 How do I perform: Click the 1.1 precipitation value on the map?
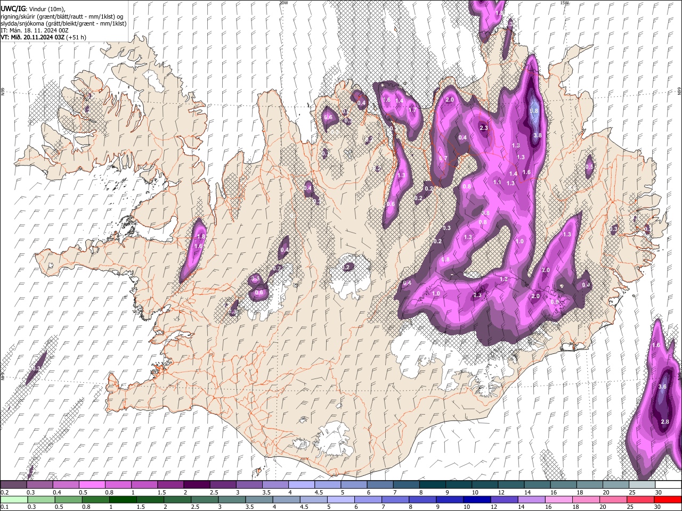[497, 182]
